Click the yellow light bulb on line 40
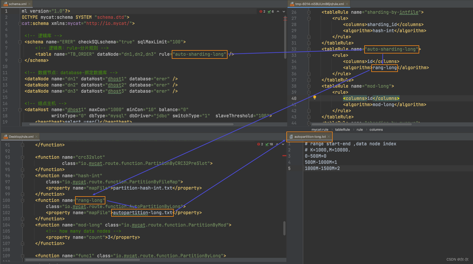 (x=315, y=97)
